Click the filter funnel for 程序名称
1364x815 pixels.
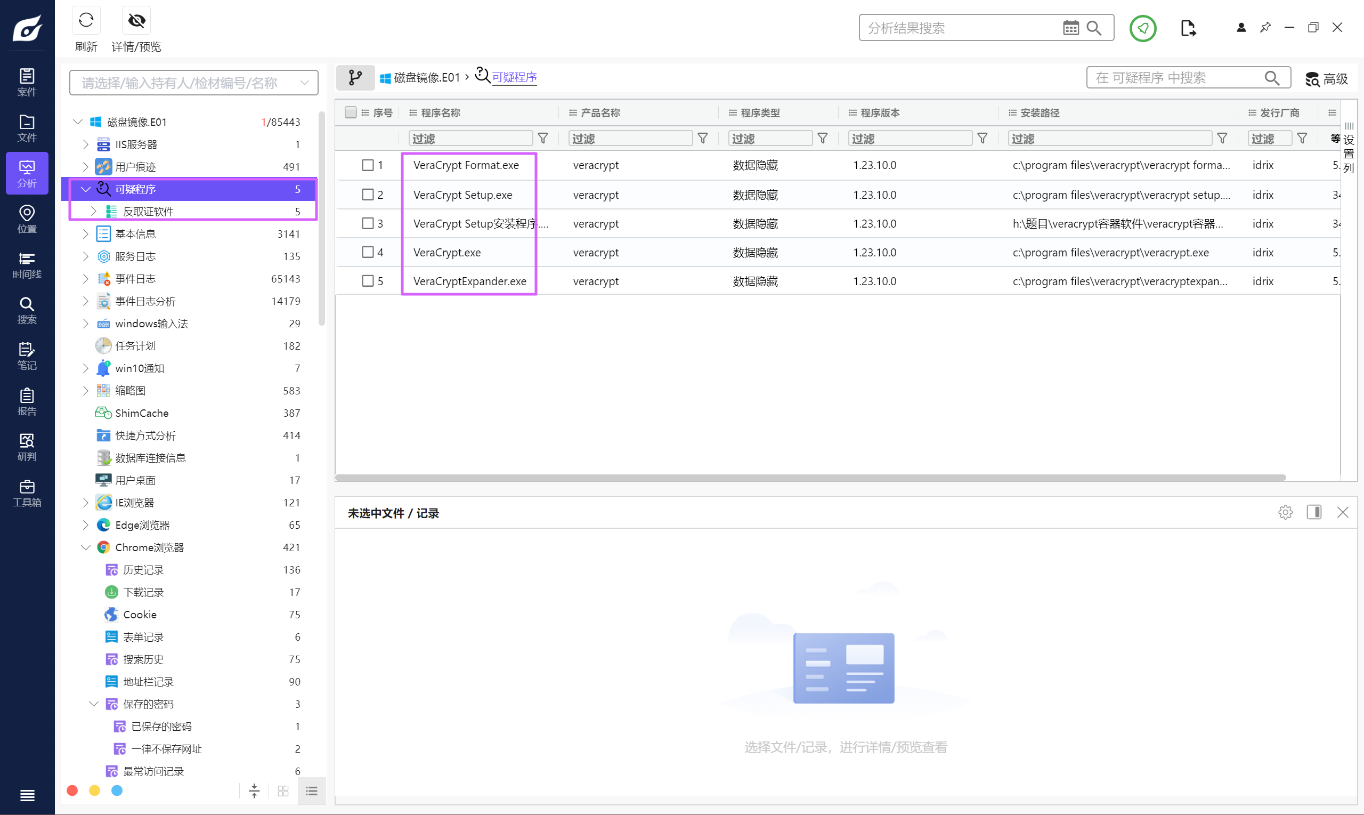(x=543, y=138)
